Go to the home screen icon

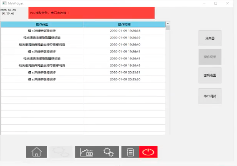(x=37, y=152)
